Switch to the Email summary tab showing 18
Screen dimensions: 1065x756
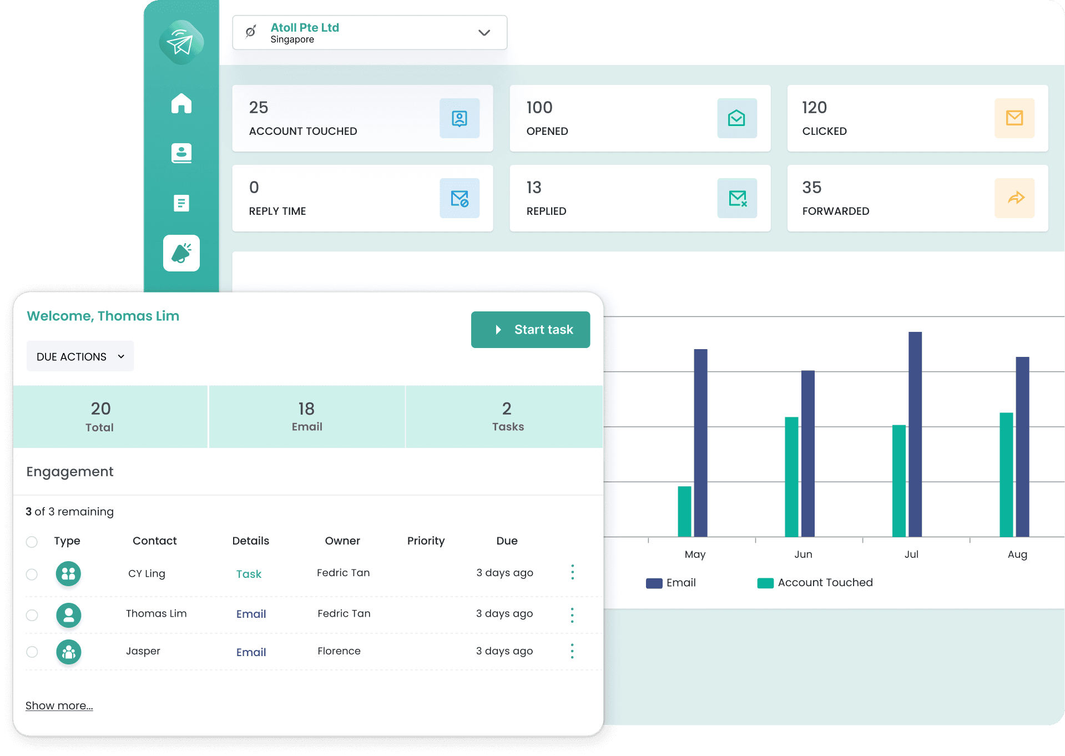306,417
